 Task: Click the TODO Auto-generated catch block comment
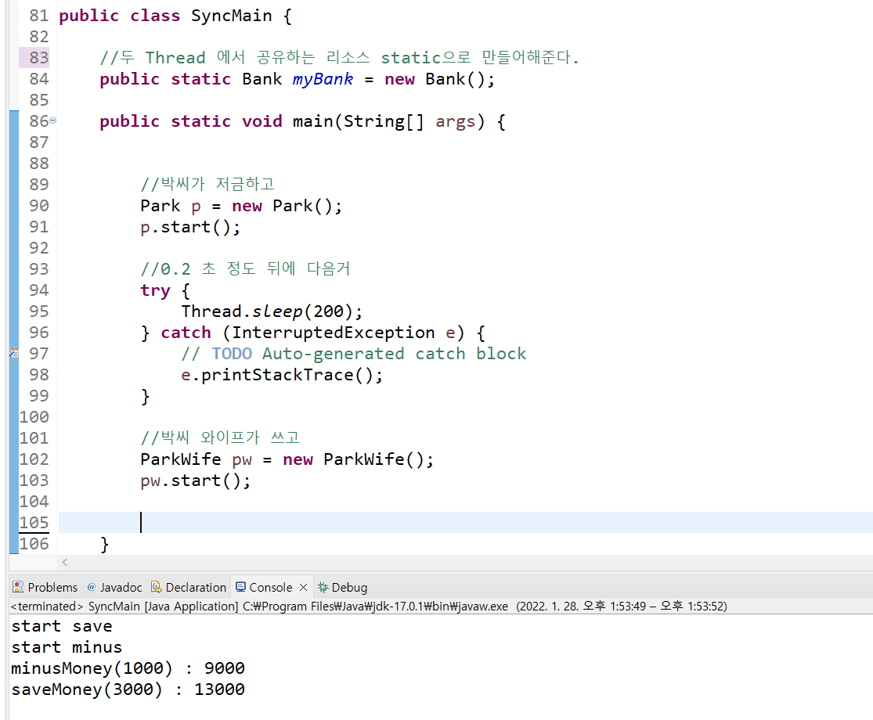(x=354, y=354)
